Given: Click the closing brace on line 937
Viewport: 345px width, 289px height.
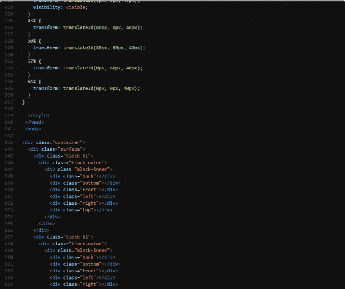Looking at the screenshot, I should [24, 102].
